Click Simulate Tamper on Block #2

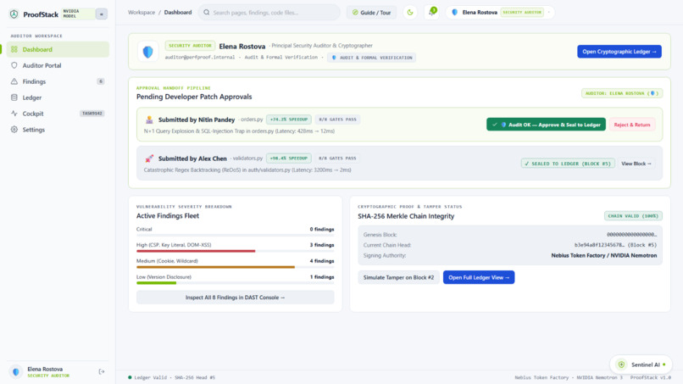click(x=398, y=277)
